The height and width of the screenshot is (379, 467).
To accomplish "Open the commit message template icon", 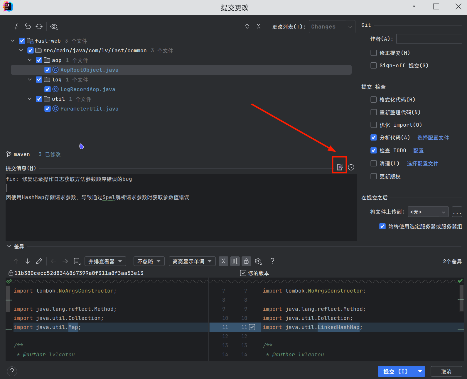I will [x=340, y=167].
